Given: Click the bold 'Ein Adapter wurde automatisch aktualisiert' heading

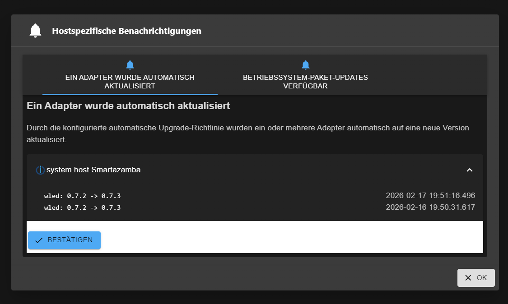Looking at the screenshot, I should click(129, 106).
